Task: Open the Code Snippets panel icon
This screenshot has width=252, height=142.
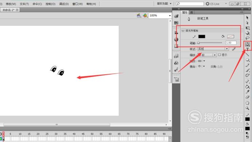Action: (x=176, y=56)
